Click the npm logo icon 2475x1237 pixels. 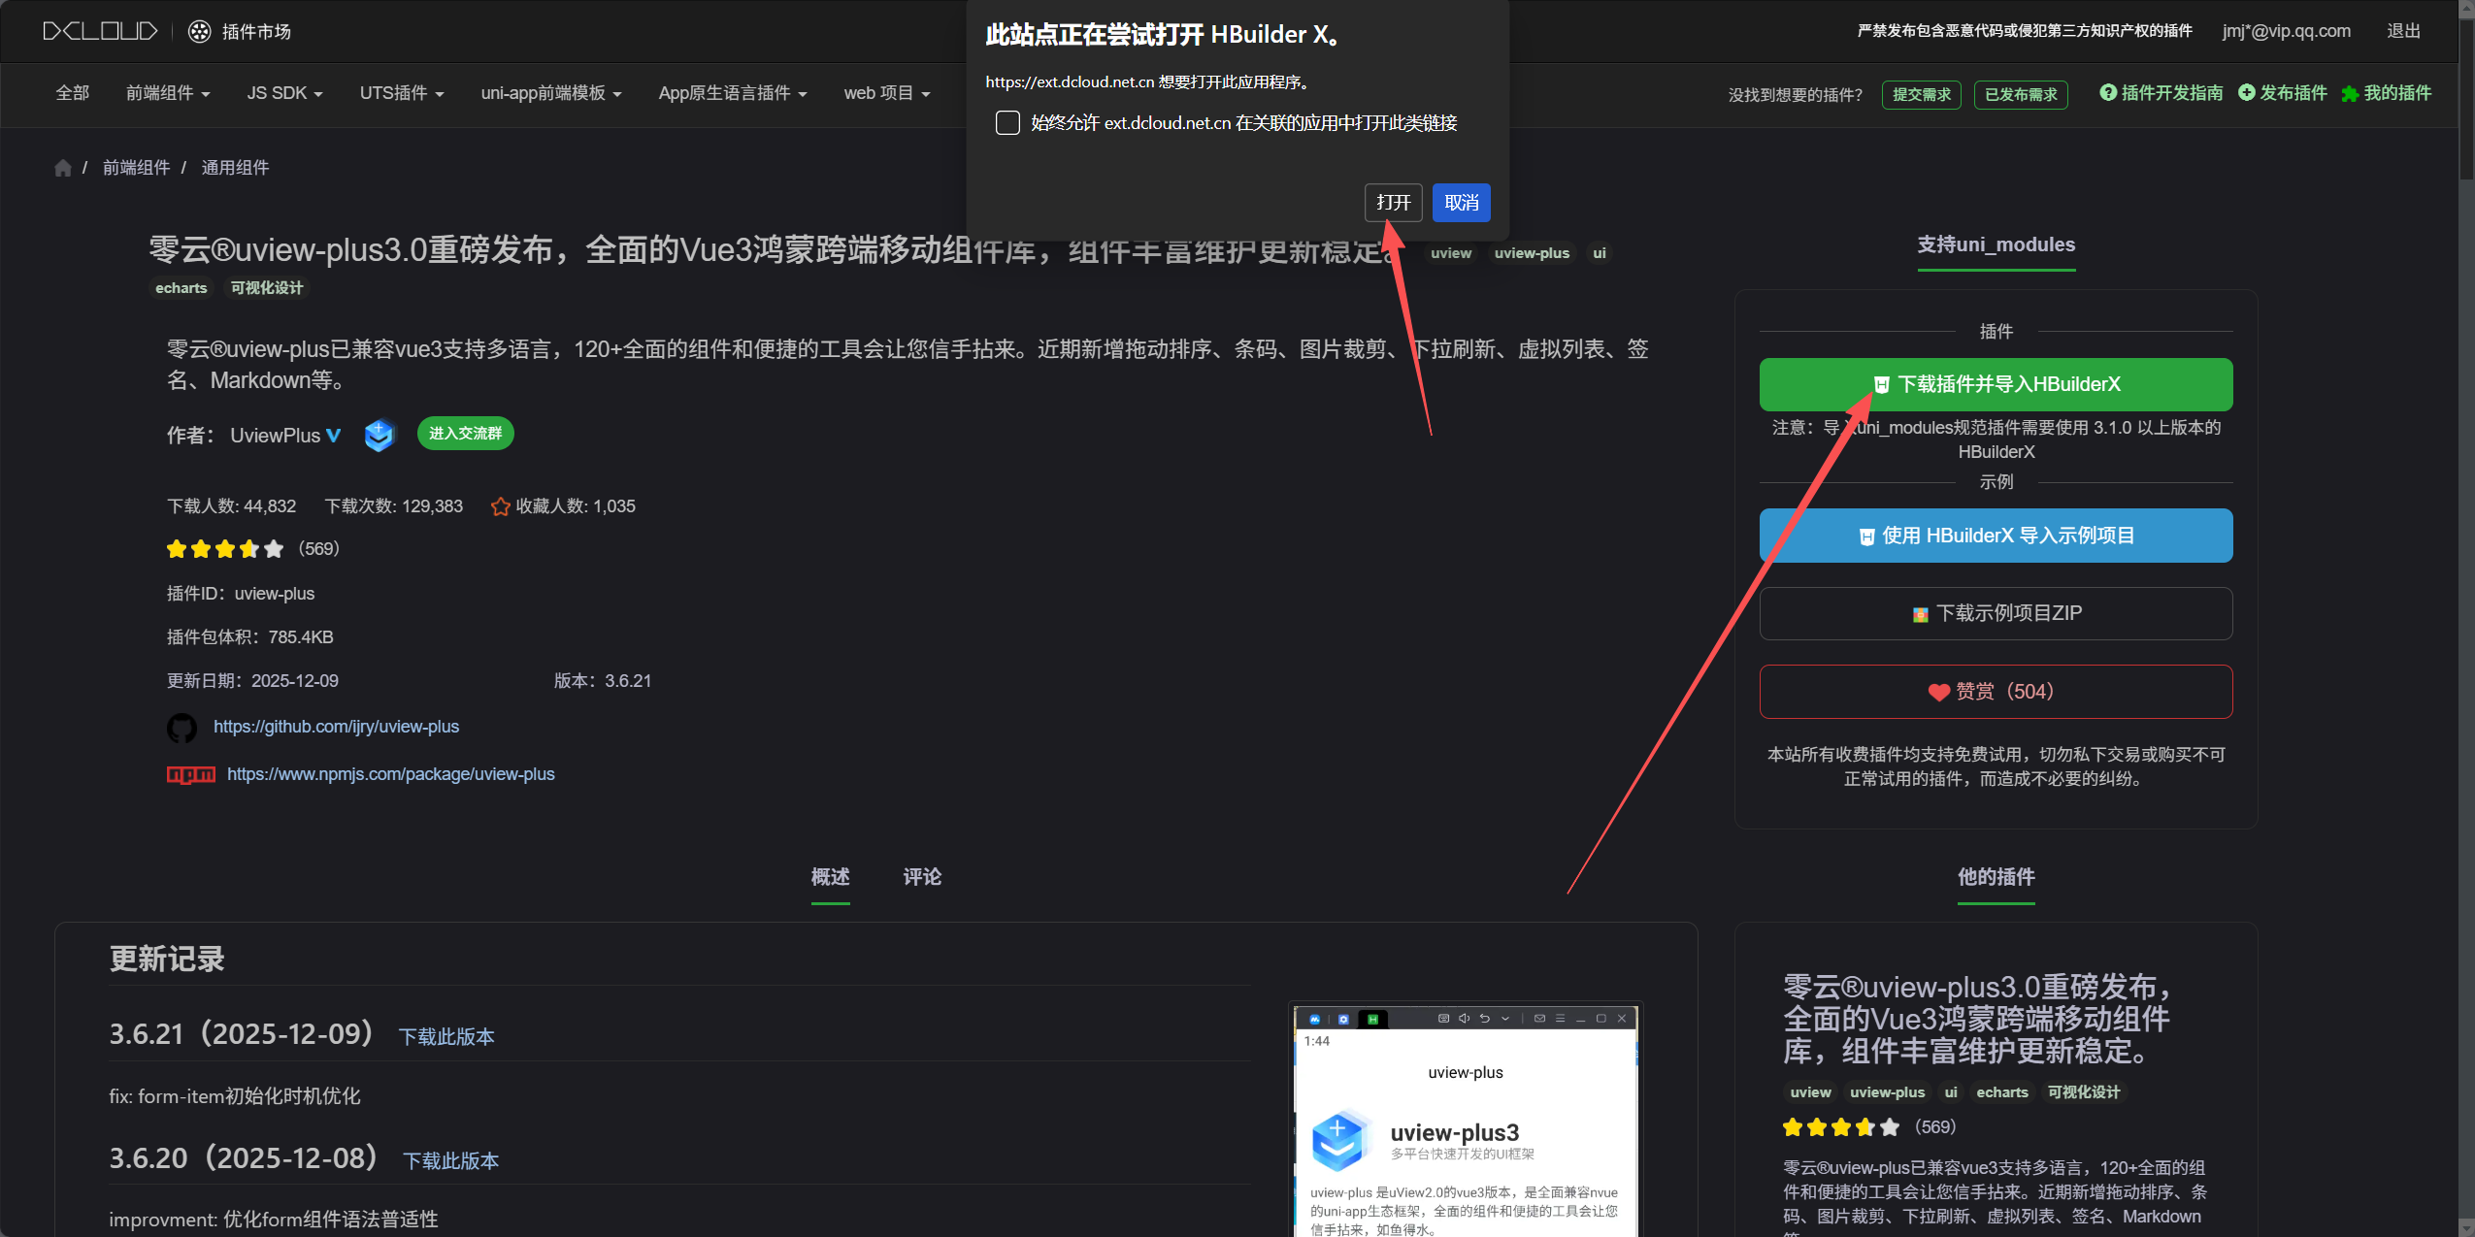[x=190, y=774]
